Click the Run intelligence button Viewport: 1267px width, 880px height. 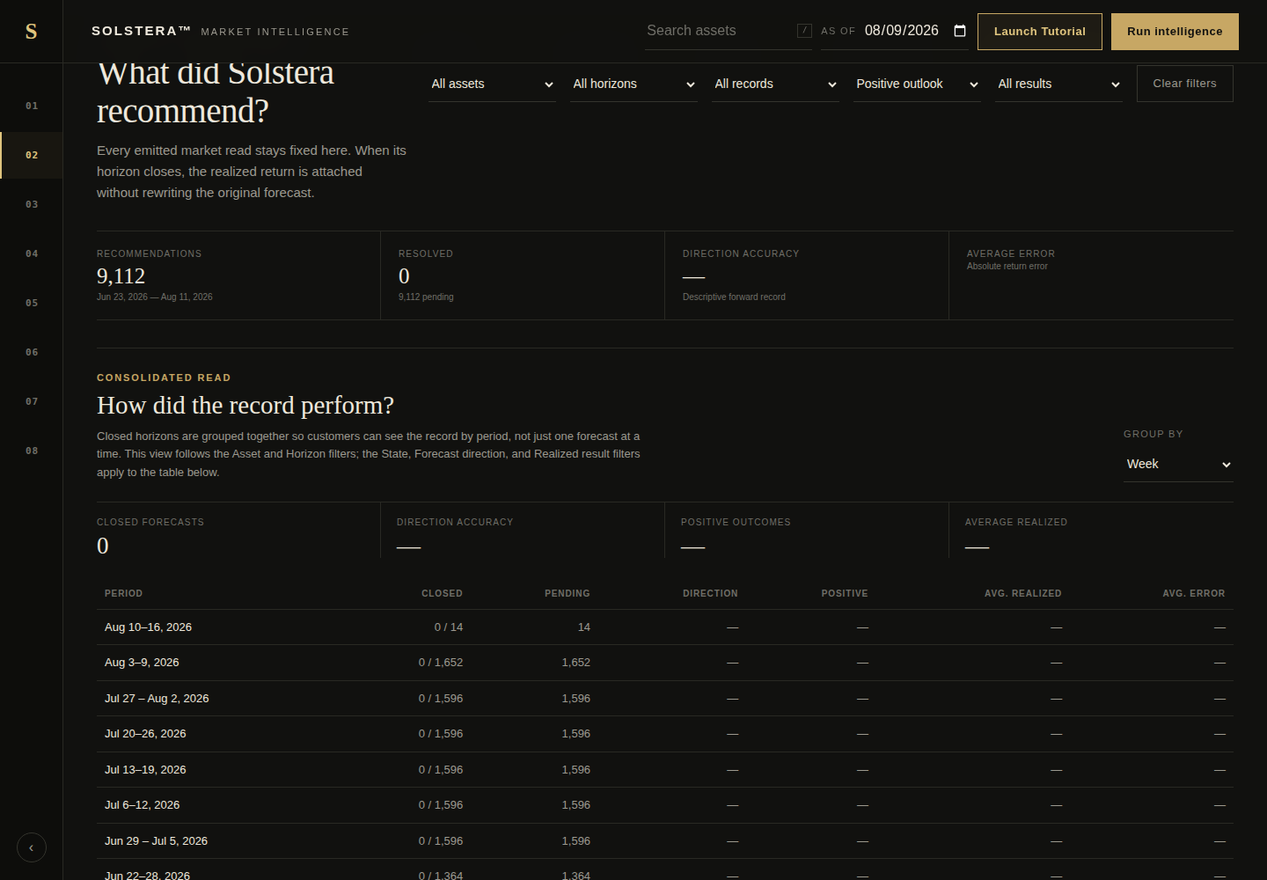tap(1175, 32)
